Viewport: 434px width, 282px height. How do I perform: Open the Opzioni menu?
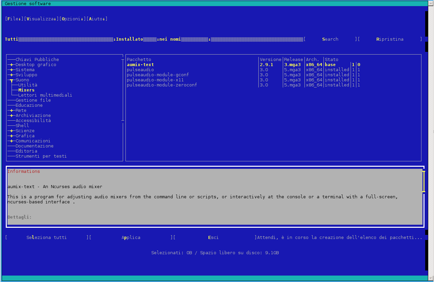point(71,19)
